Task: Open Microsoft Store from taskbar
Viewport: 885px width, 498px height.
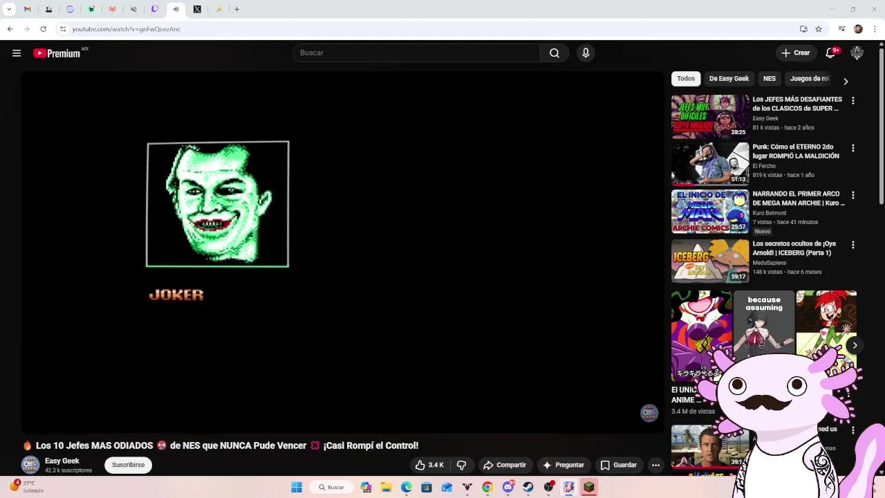Action: point(427,488)
